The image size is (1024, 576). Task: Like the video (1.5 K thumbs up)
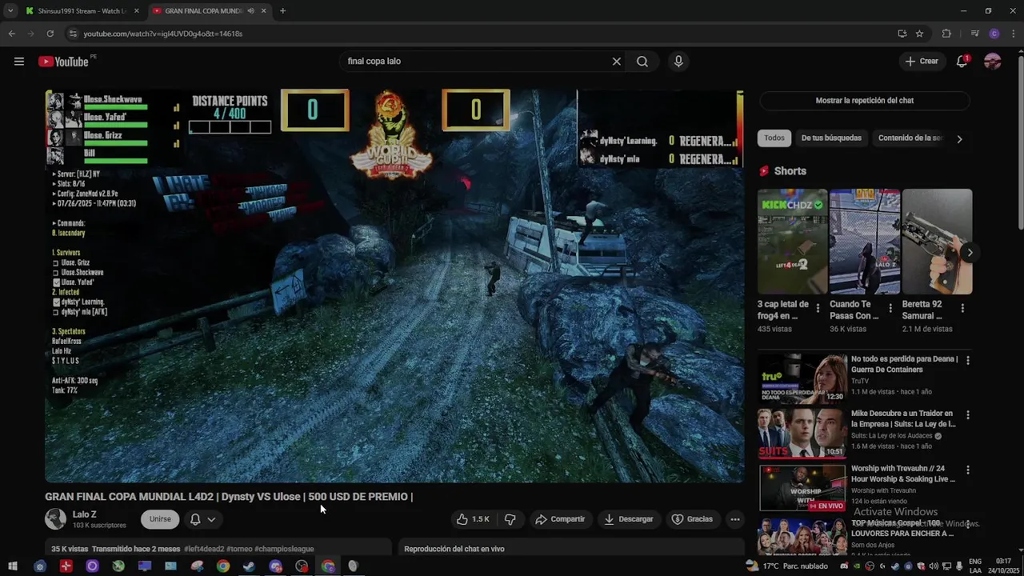click(x=473, y=519)
